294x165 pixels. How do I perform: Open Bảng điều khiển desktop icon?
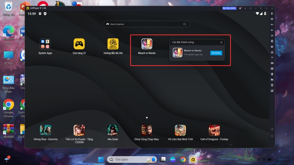(8, 84)
